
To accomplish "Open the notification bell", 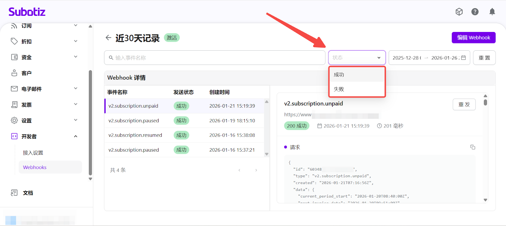I will (492, 12).
